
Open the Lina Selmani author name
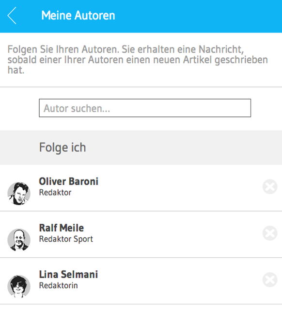point(68,275)
